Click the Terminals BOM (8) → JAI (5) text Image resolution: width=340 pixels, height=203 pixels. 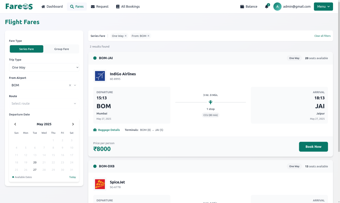[144, 130]
